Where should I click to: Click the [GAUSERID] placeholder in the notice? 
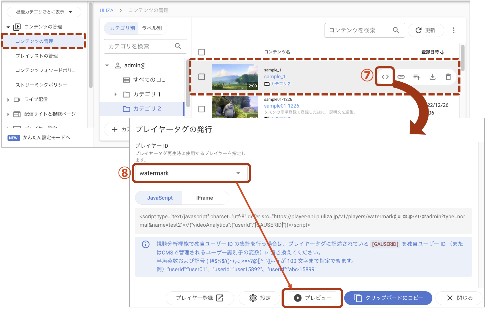(385, 244)
